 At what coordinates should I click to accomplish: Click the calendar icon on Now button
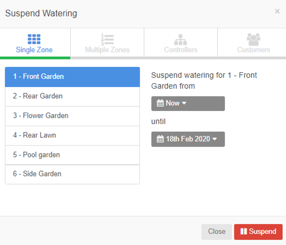160,103
